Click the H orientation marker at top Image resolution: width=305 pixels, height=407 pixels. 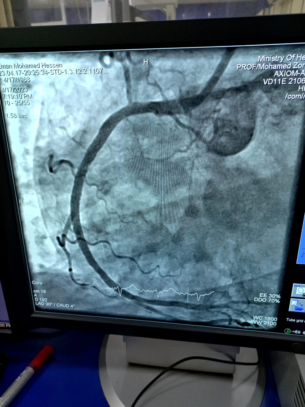[146, 62]
